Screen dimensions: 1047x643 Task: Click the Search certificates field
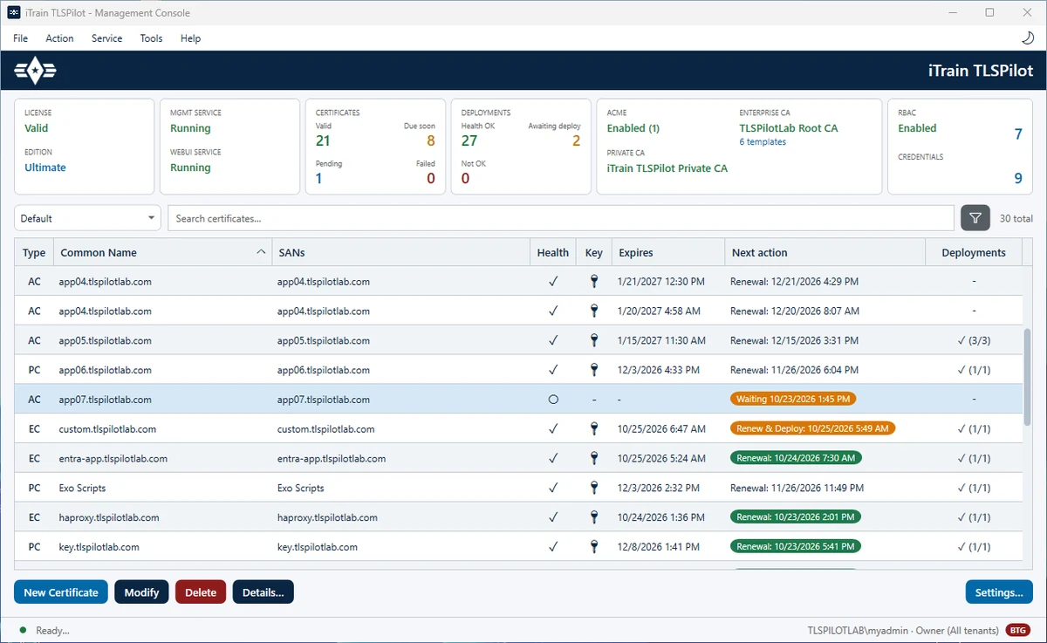[561, 218]
